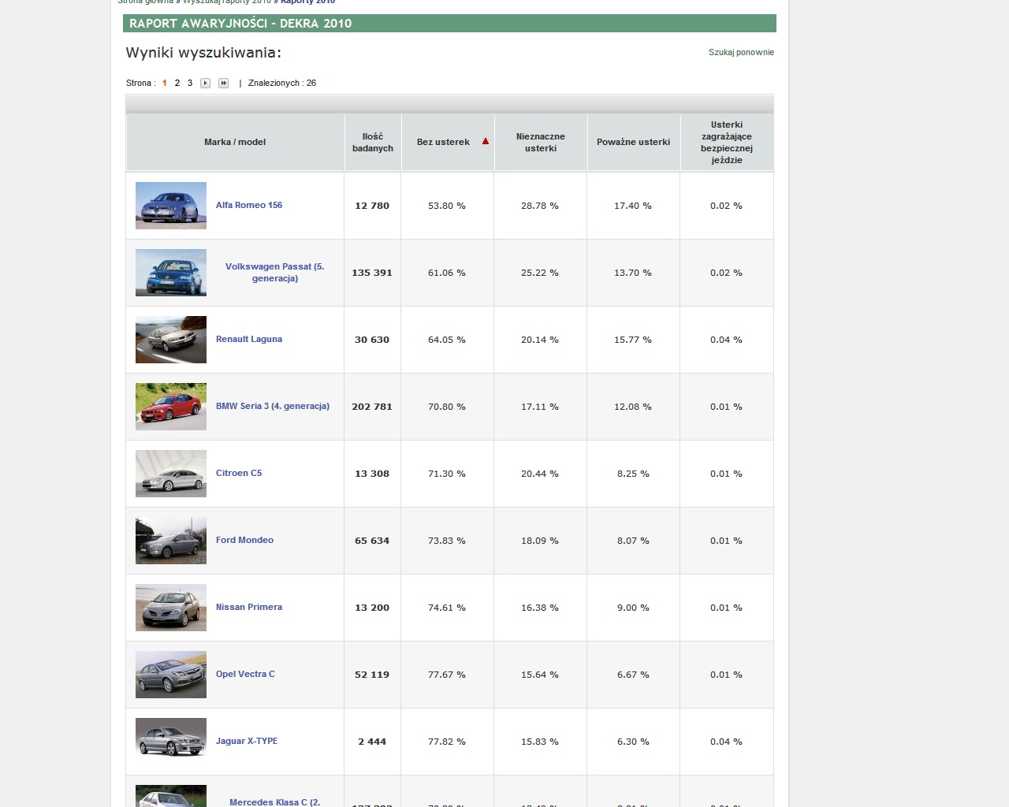
Task: Sort by Nieznaczne usterki column header
Action: click(x=541, y=142)
